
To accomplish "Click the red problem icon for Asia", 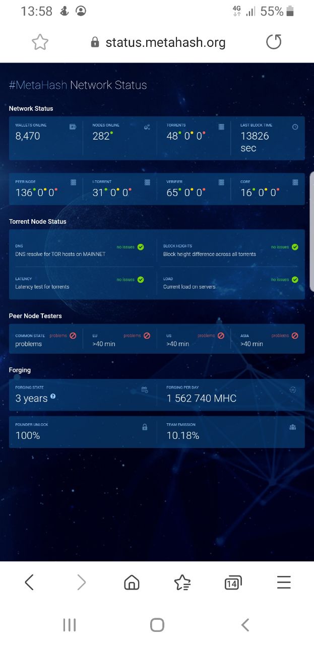I will (x=295, y=336).
